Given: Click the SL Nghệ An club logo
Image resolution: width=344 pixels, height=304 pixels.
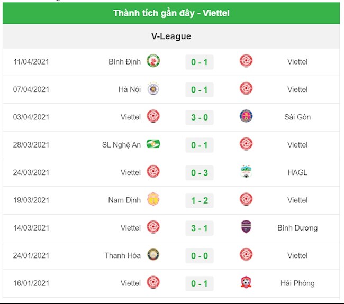Looking at the screenshot, I should click(x=153, y=144).
